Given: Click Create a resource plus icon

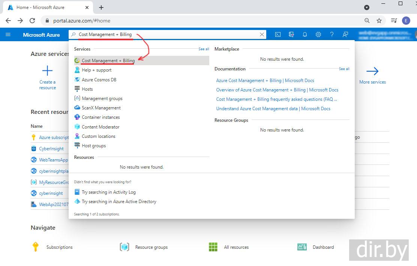Looking at the screenshot, I should pos(48,71).
